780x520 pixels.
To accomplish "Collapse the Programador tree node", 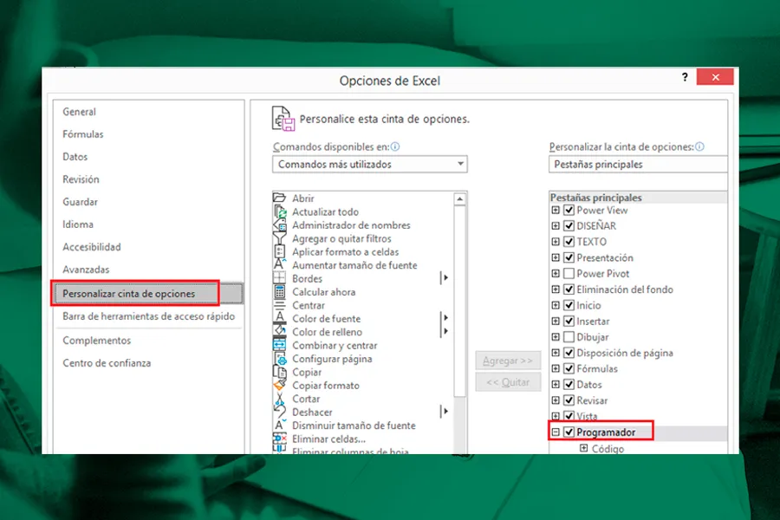I will coord(556,432).
